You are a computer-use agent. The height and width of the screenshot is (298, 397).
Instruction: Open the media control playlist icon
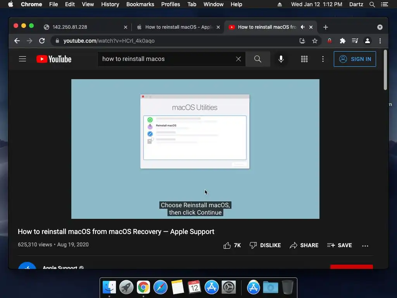pyautogui.click(x=355, y=41)
